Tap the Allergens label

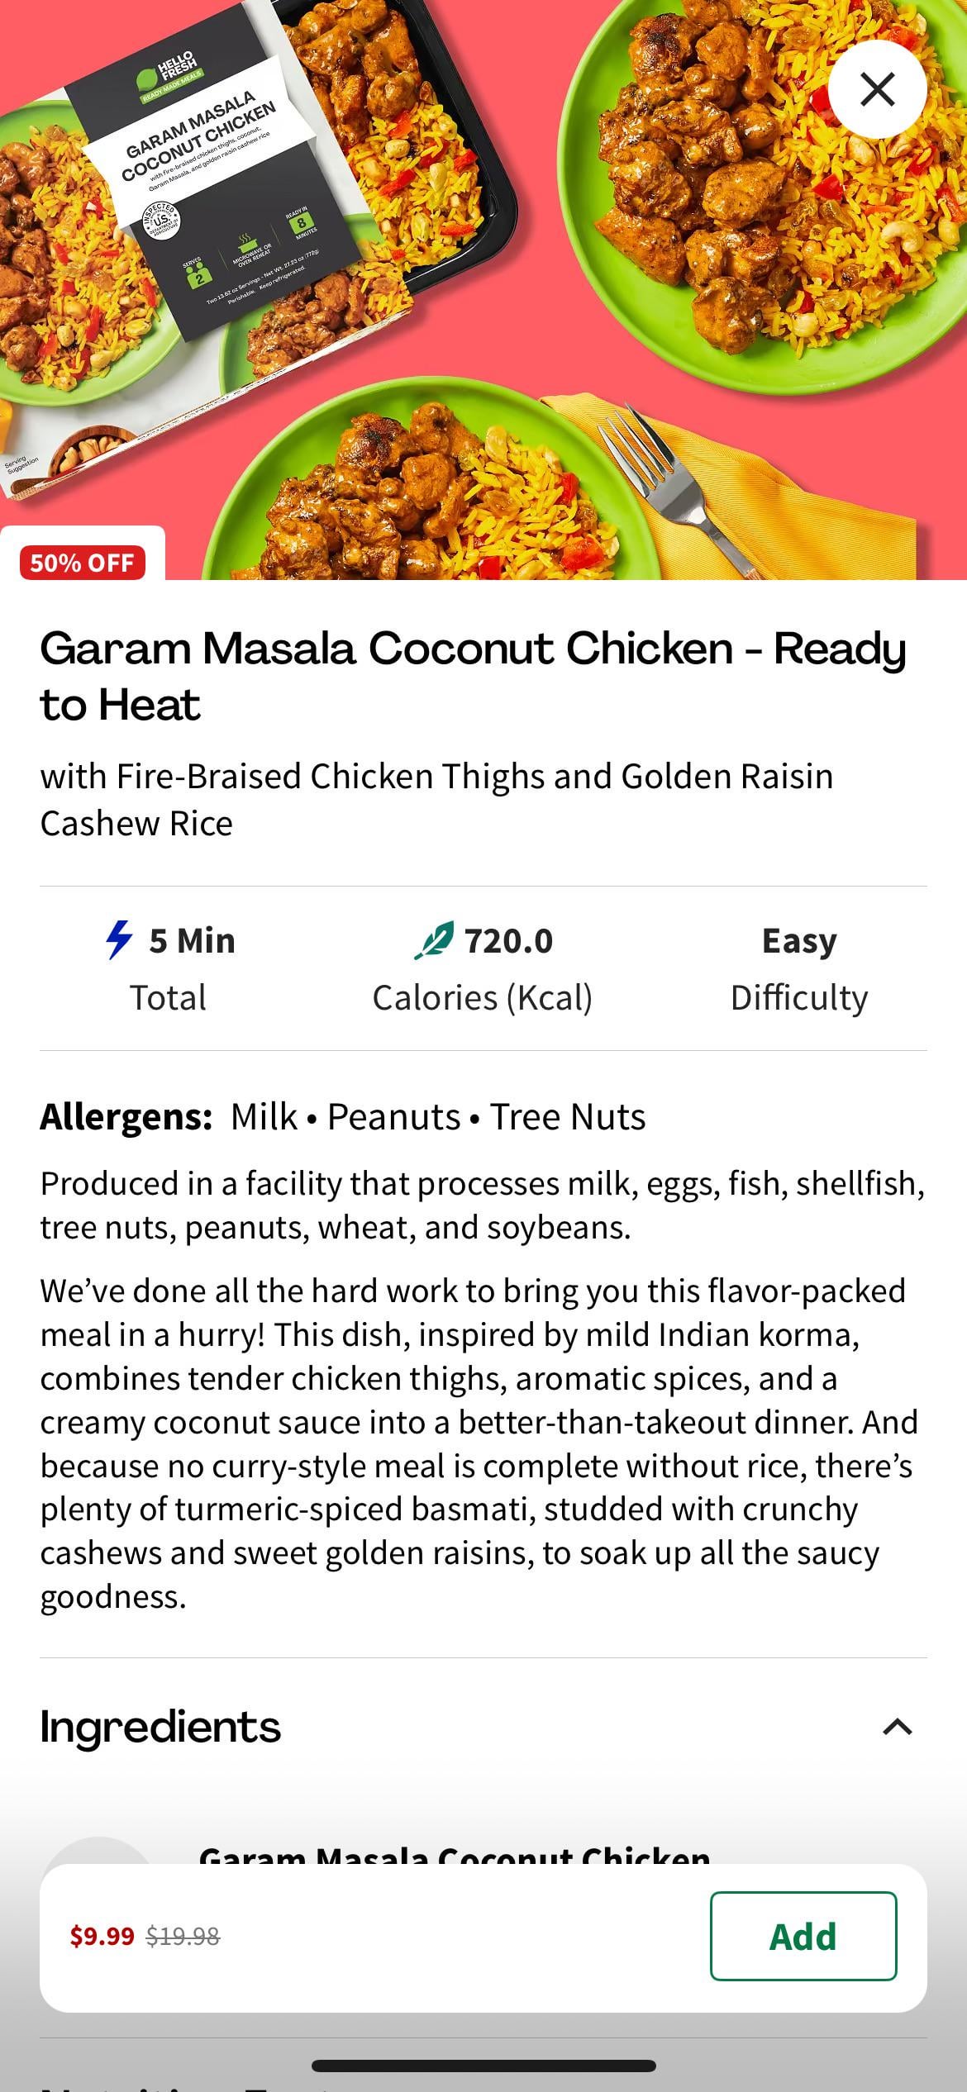(x=126, y=1116)
